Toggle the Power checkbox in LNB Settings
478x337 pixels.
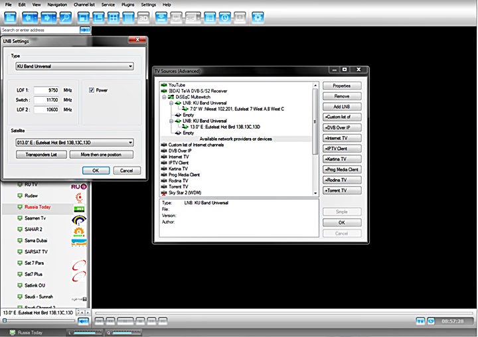[x=92, y=90]
